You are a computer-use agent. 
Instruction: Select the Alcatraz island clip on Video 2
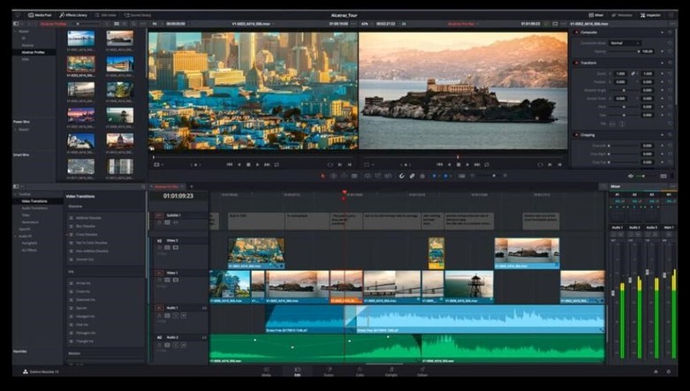pos(527,252)
